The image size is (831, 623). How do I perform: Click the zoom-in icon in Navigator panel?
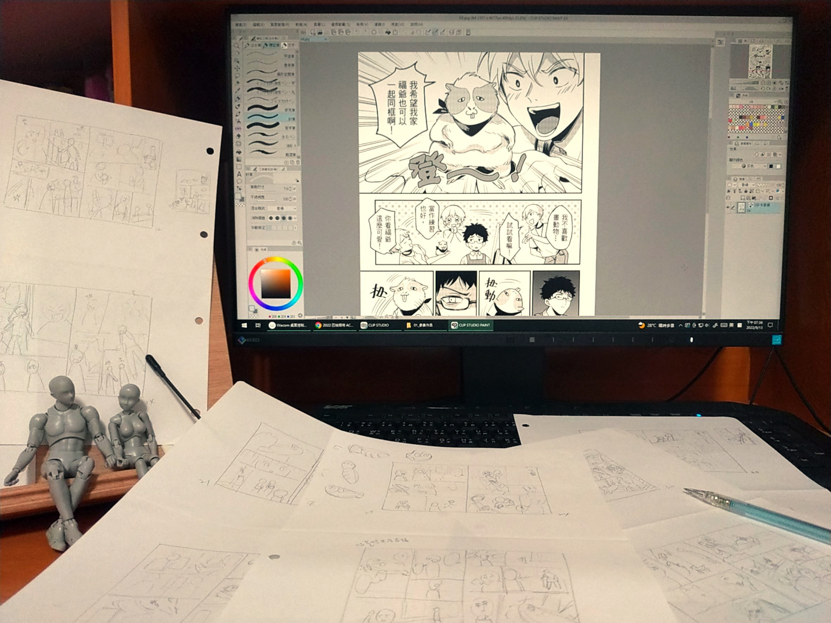pos(769,83)
